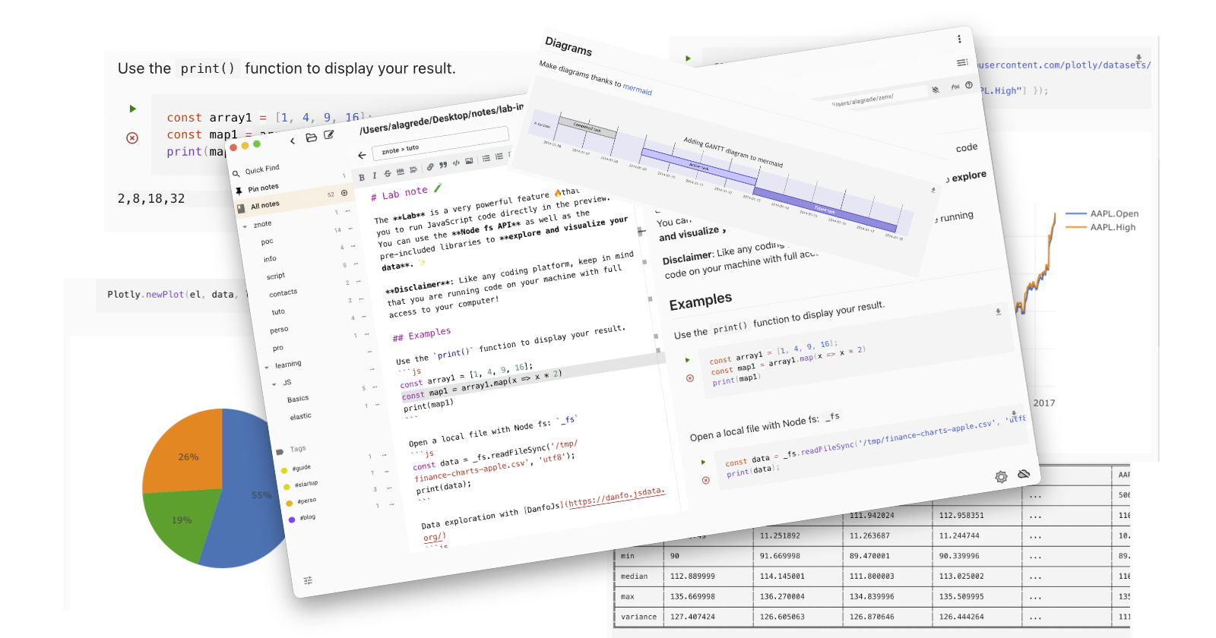Image resolution: width=1216 pixels, height=638 pixels.
Task: Click target icon on All notes row
Action: 344,193
